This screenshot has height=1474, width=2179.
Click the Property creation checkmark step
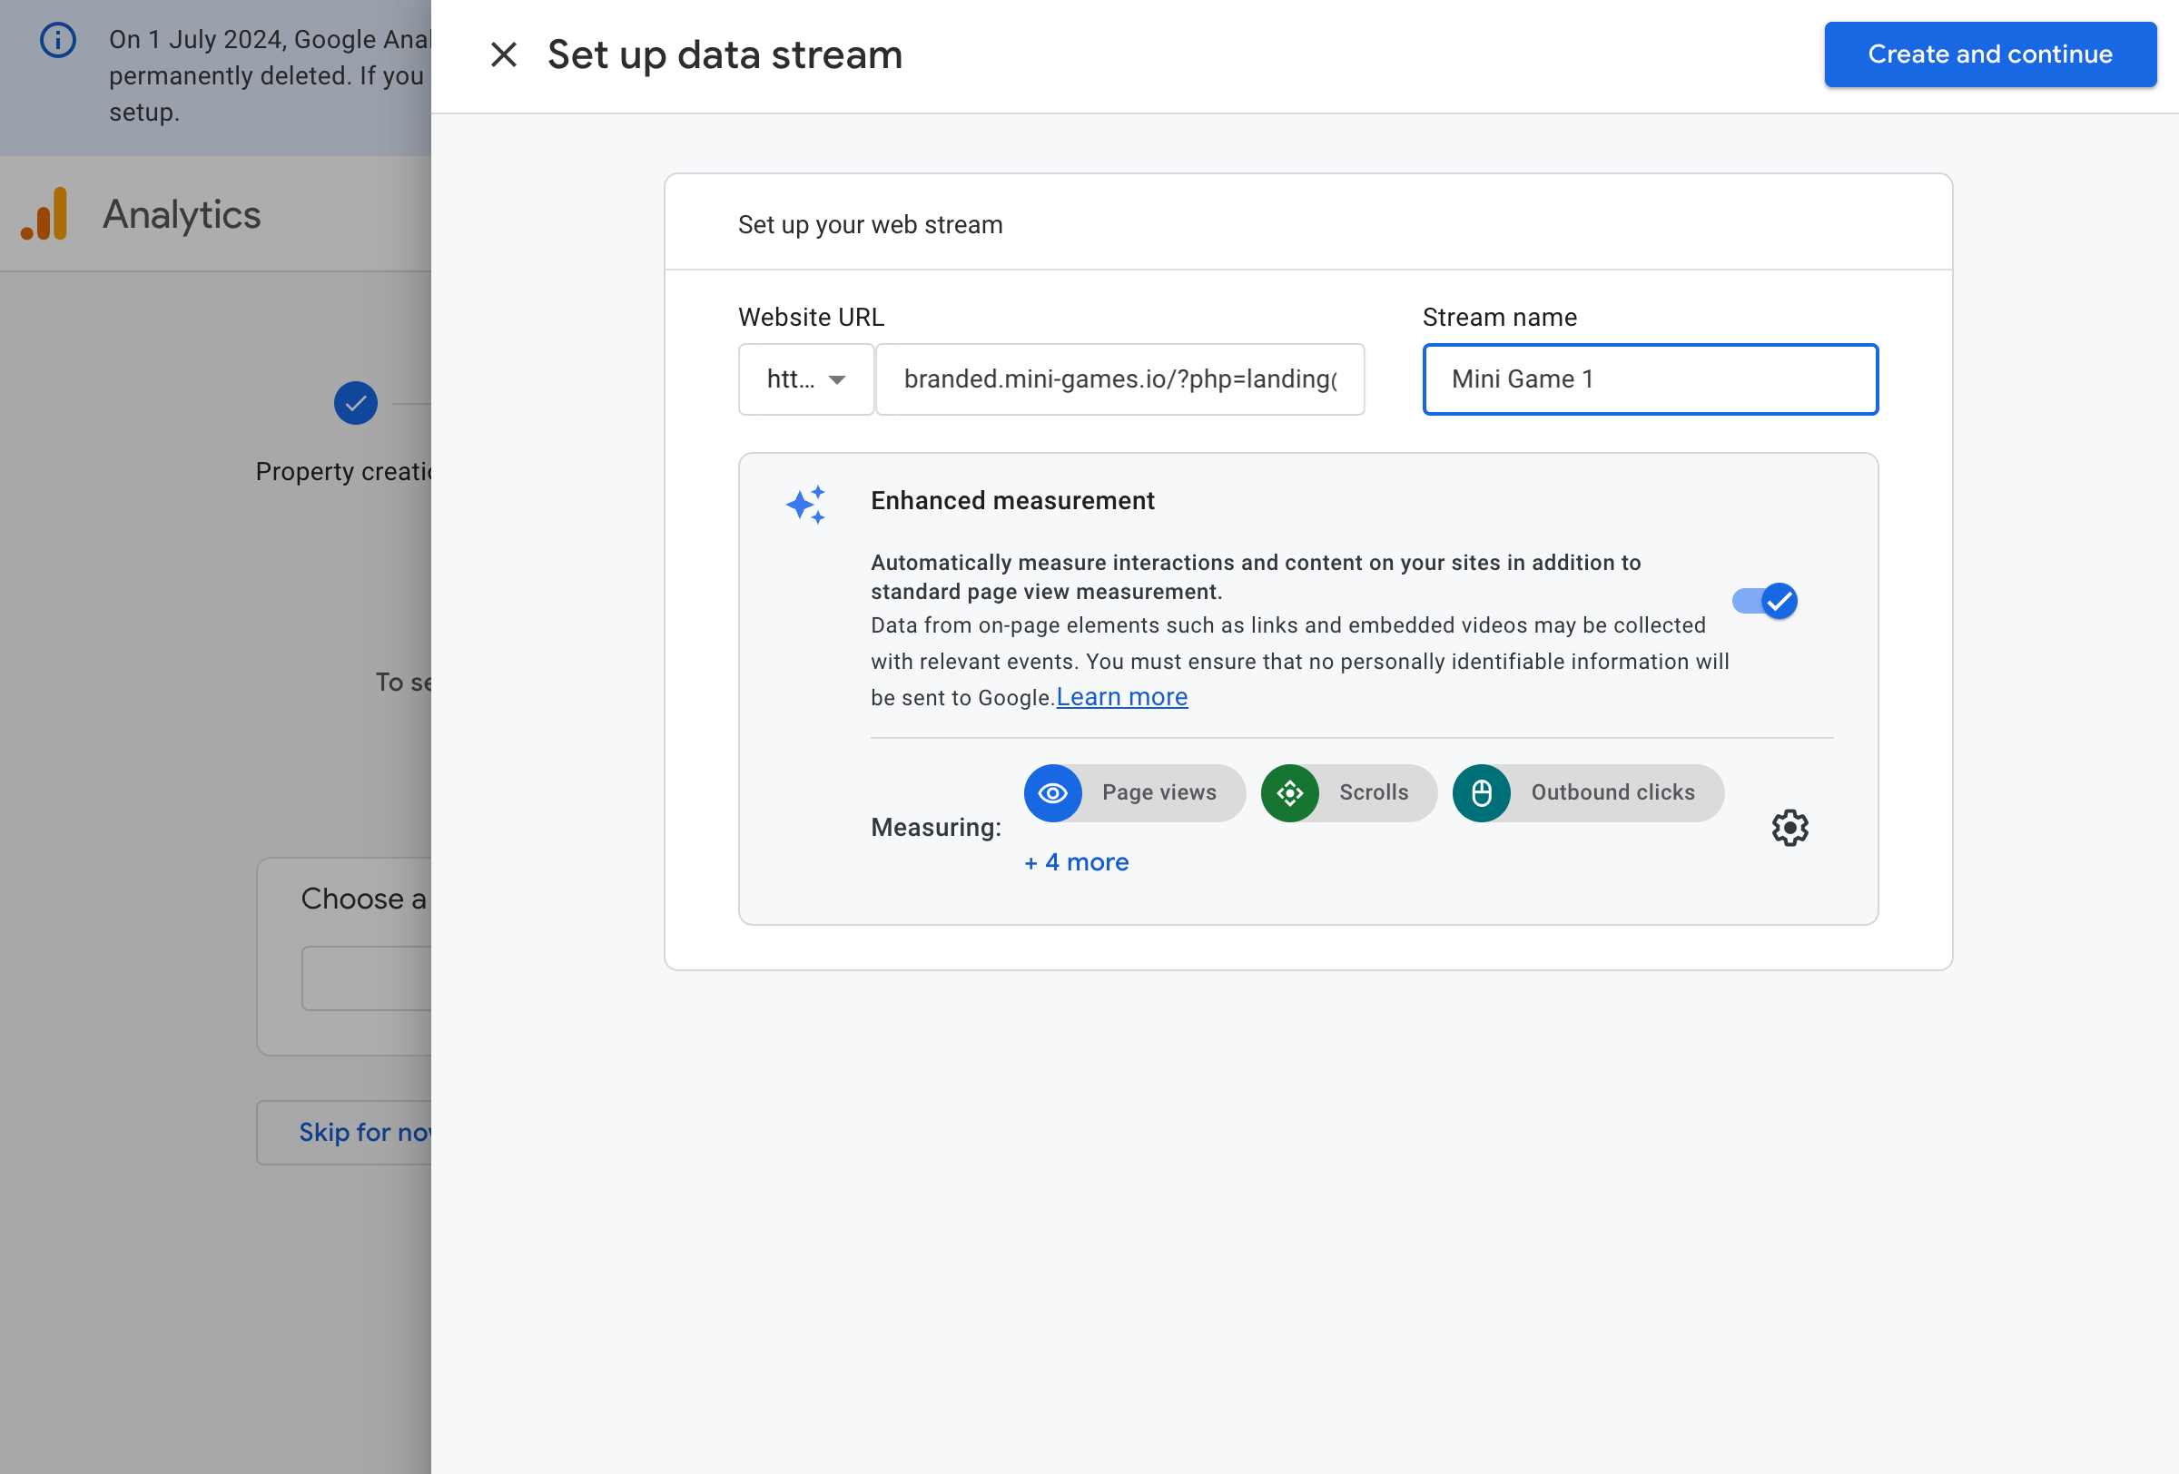355,403
